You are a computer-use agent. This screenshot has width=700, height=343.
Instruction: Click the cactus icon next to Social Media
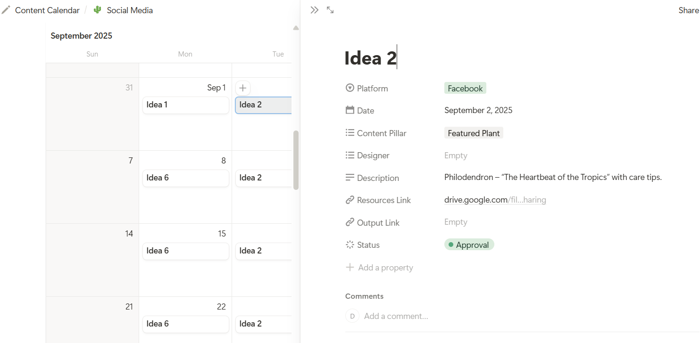point(98,10)
